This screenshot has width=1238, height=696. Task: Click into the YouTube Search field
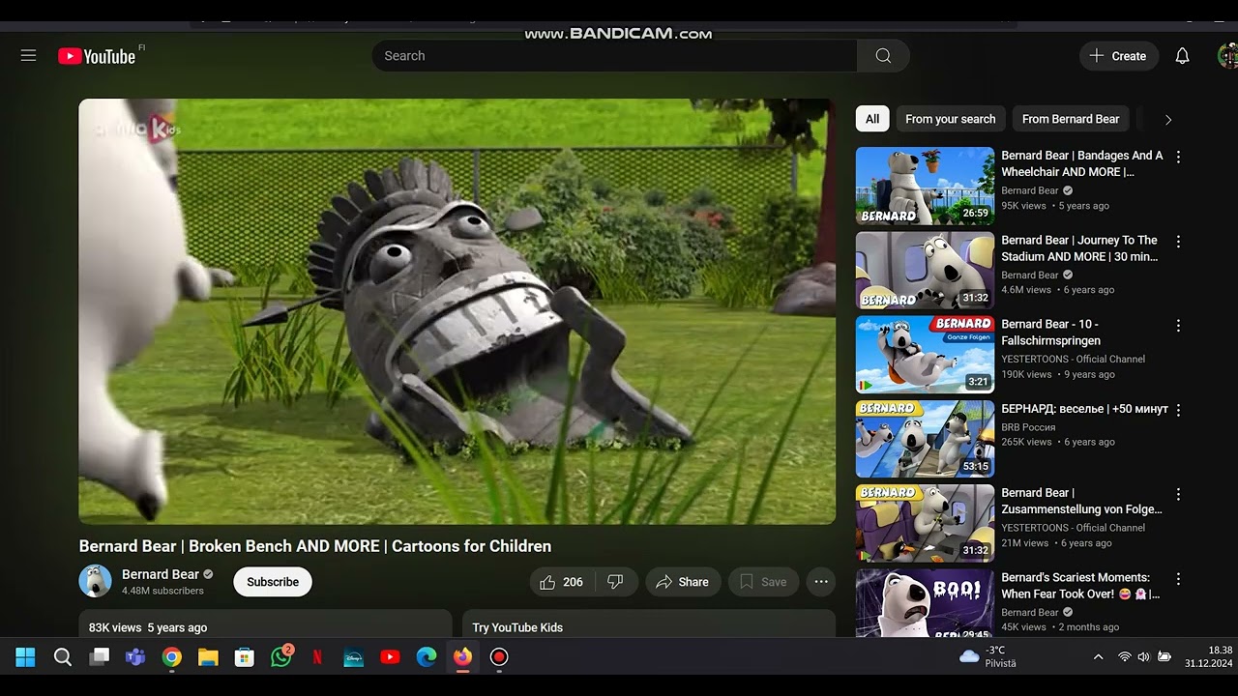(615, 56)
